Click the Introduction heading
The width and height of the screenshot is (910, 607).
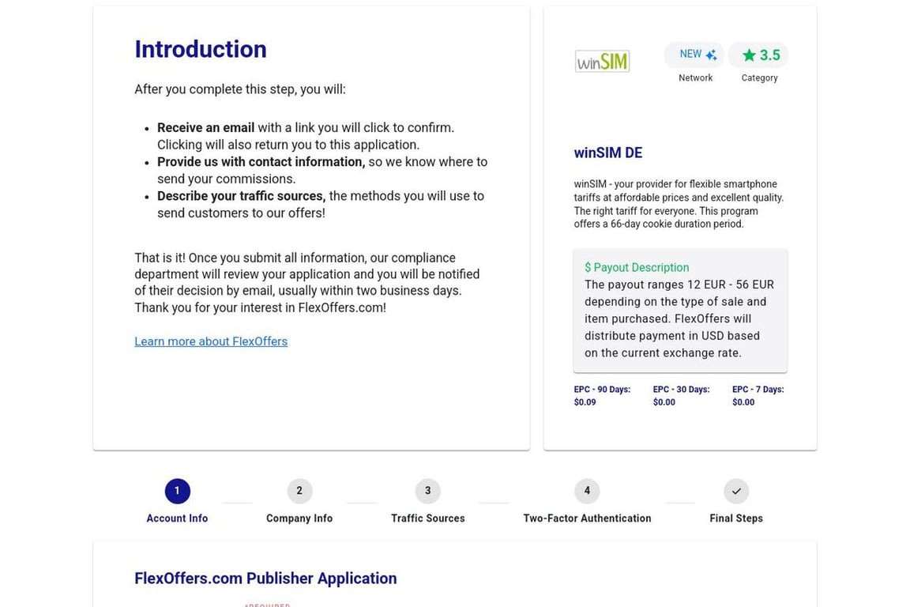[x=201, y=49]
